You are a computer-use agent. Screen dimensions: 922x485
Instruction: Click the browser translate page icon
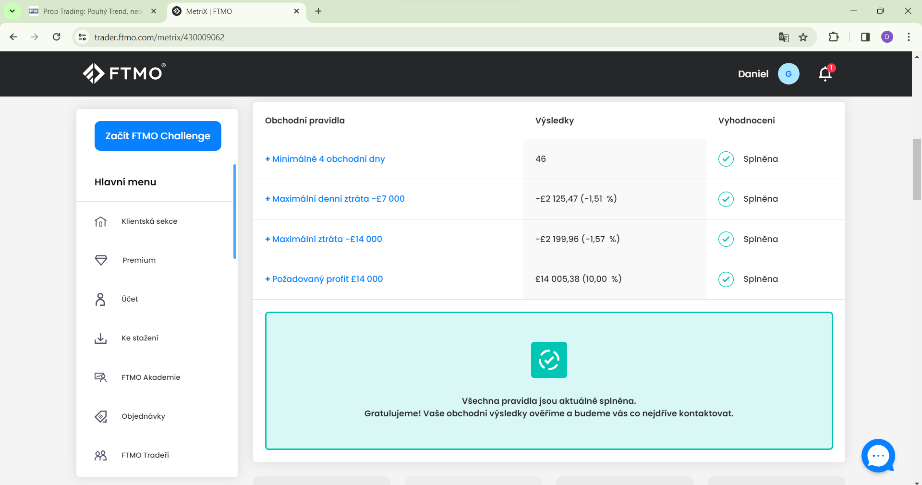coord(784,37)
